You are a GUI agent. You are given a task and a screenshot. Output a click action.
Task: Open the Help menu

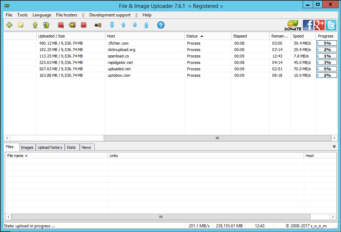(x=147, y=15)
